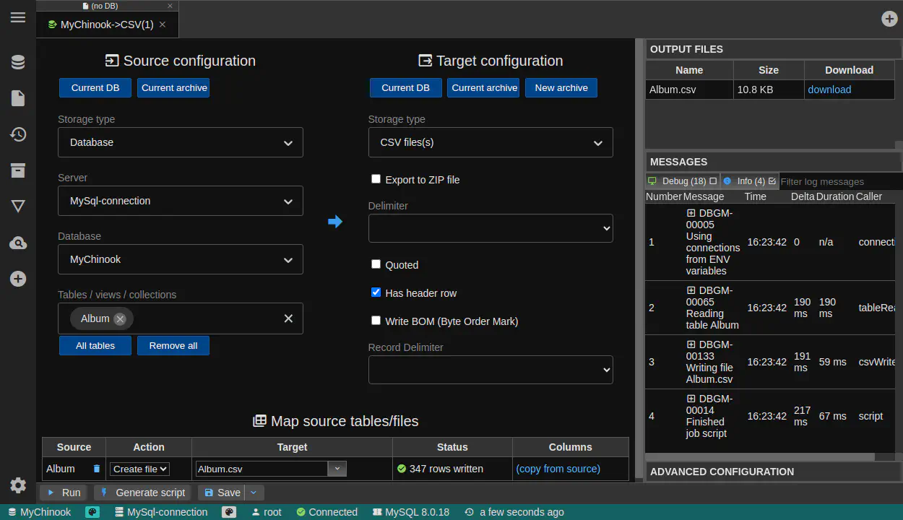Click the Filter log messages field
This screenshot has height=520, width=903.
838,181
